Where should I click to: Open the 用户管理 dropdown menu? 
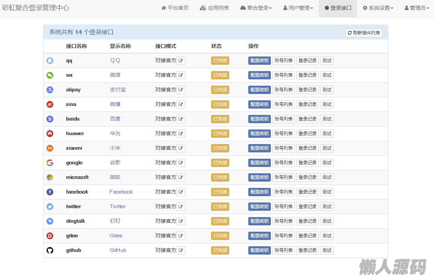298,8
